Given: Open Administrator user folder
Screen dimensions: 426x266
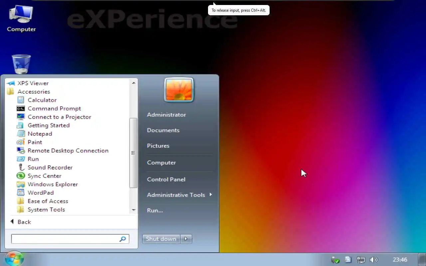Looking at the screenshot, I should pyautogui.click(x=166, y=114).
